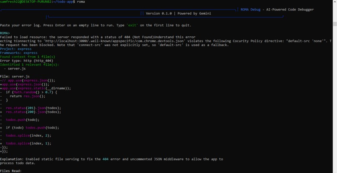This screenshot has height=173, width=337.
Task: Click 'if (Math.random() > 0.7) {' line
Action: pos(28,92)
